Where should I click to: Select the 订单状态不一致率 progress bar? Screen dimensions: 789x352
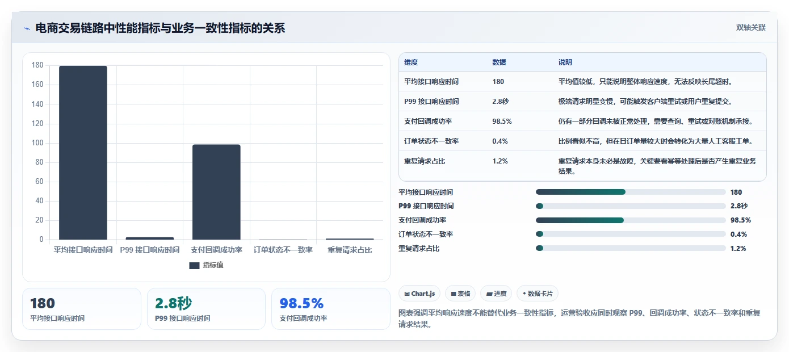point(631,234)
